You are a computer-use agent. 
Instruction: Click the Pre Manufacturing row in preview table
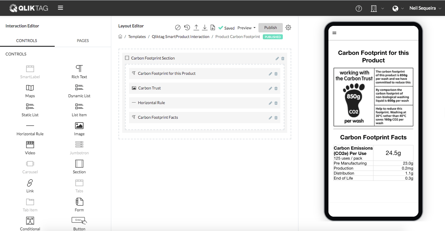coord(373,163)
